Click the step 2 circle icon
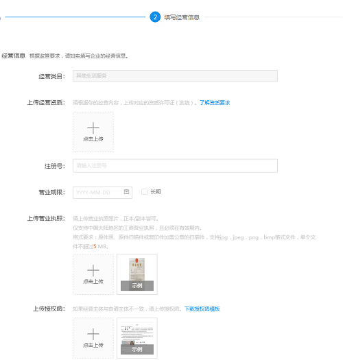 [x=155, y=17]
